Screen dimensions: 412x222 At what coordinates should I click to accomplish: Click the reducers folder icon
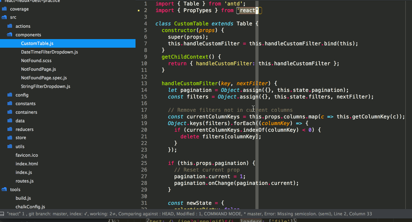coord(10,129)
